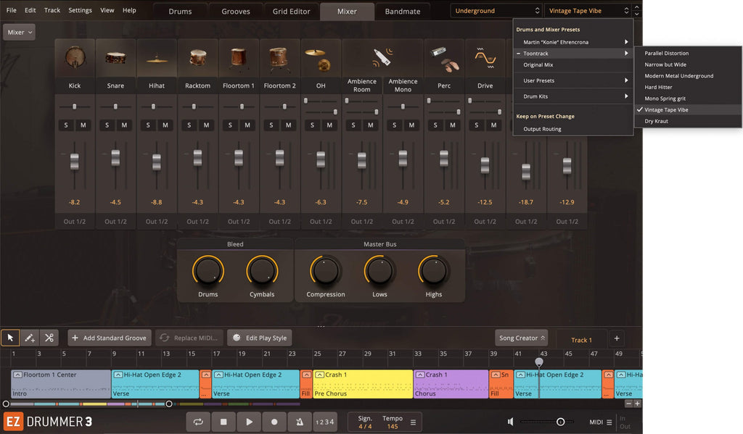Expand Martin "Konie" Ehrencrona submenu

pos(573,42)
